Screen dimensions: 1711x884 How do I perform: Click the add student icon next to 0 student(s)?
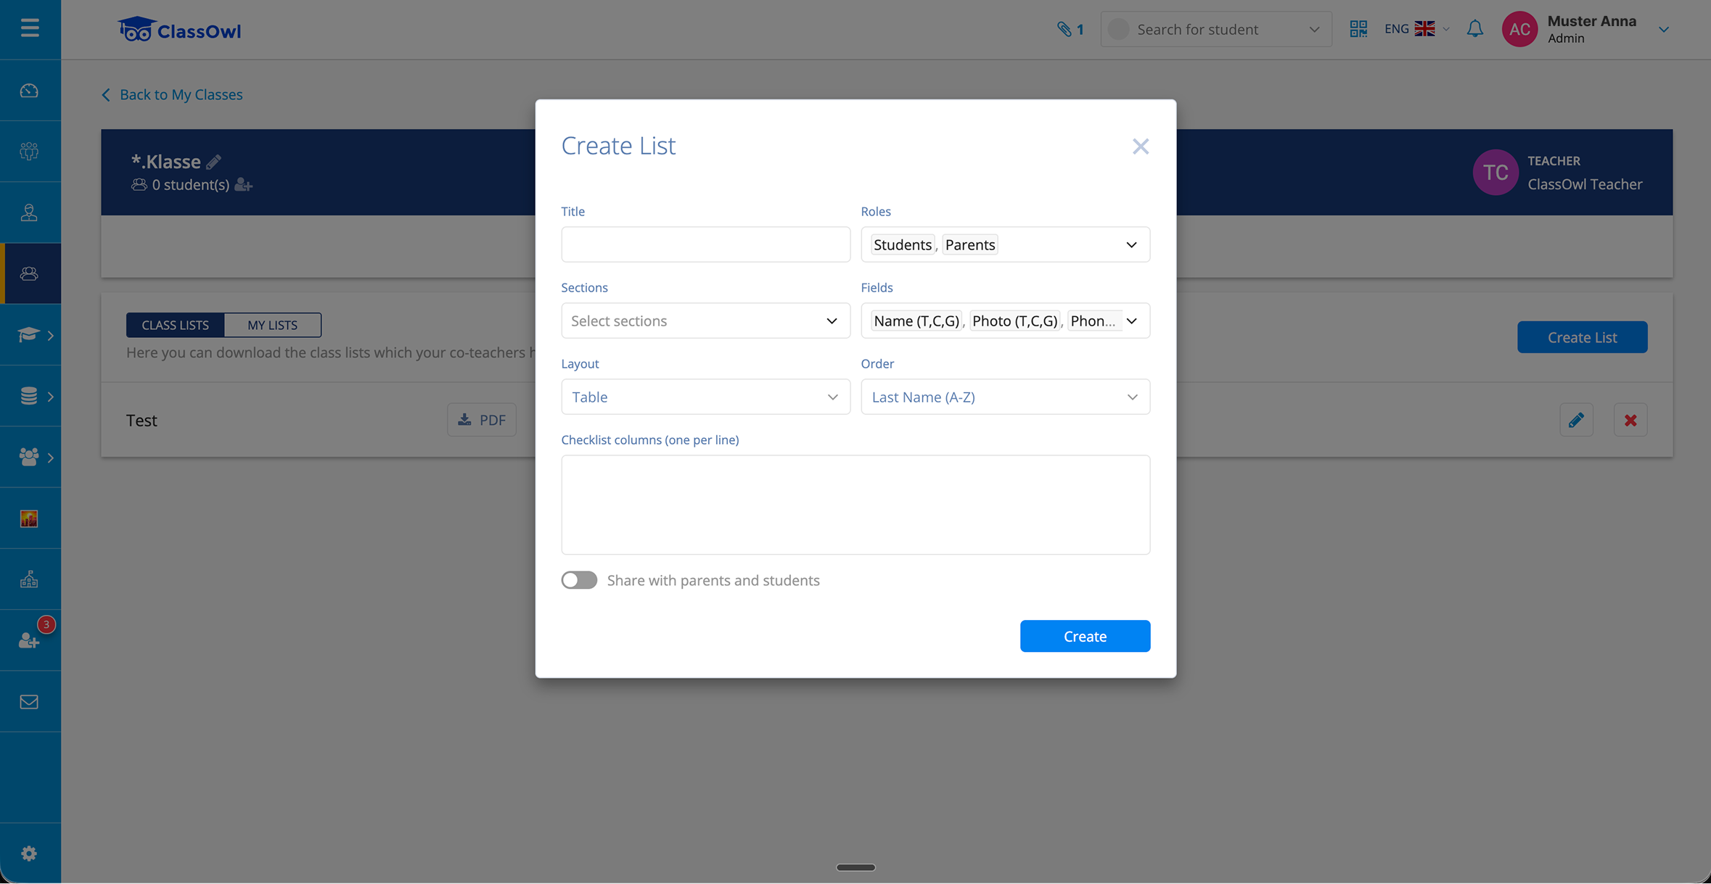243,185
